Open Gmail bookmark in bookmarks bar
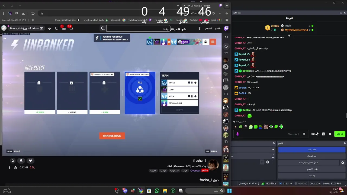347x195 pixels. pyautogui.click(x=215, y=20)
